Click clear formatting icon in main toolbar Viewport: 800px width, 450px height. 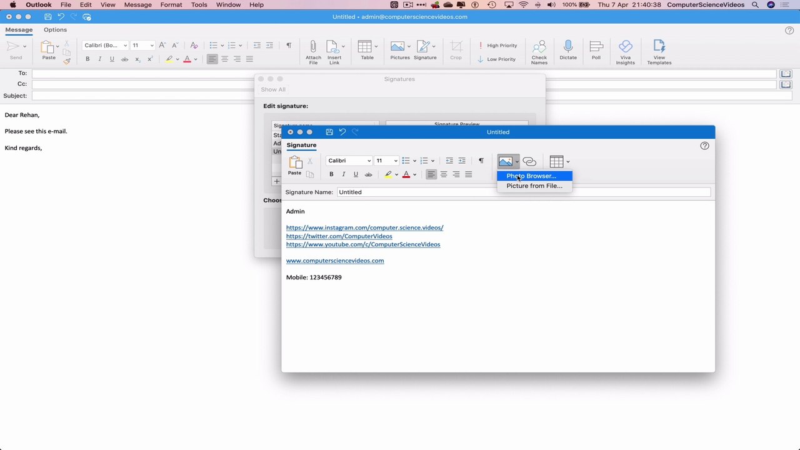[x=194, y=46]
